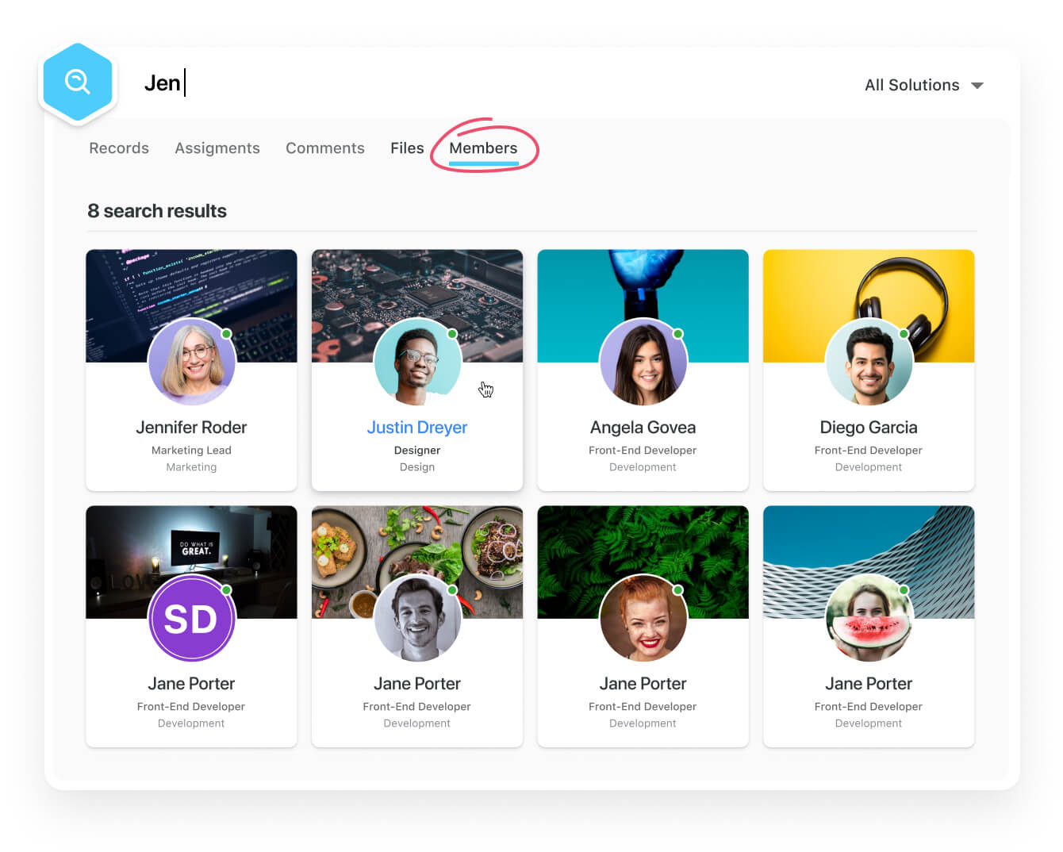The height and width of the screenshot is (852, 1063).
Task: Switch to the Assigments tab
Action: pos(217,148)
